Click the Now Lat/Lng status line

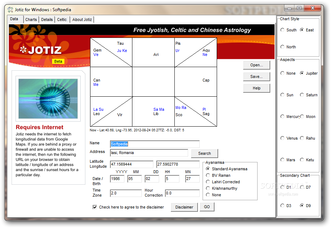(137, 130)
